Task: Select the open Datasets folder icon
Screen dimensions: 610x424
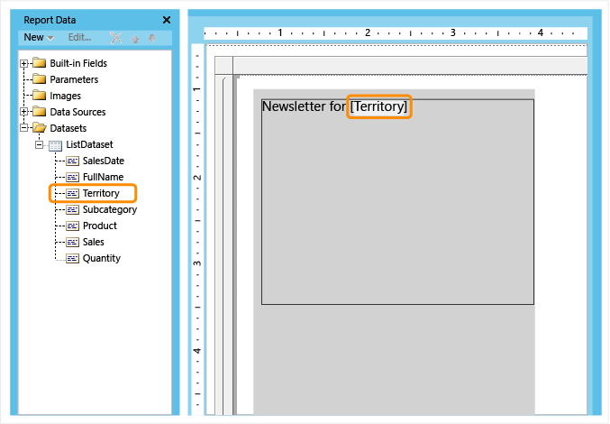Action: [40, 128]
